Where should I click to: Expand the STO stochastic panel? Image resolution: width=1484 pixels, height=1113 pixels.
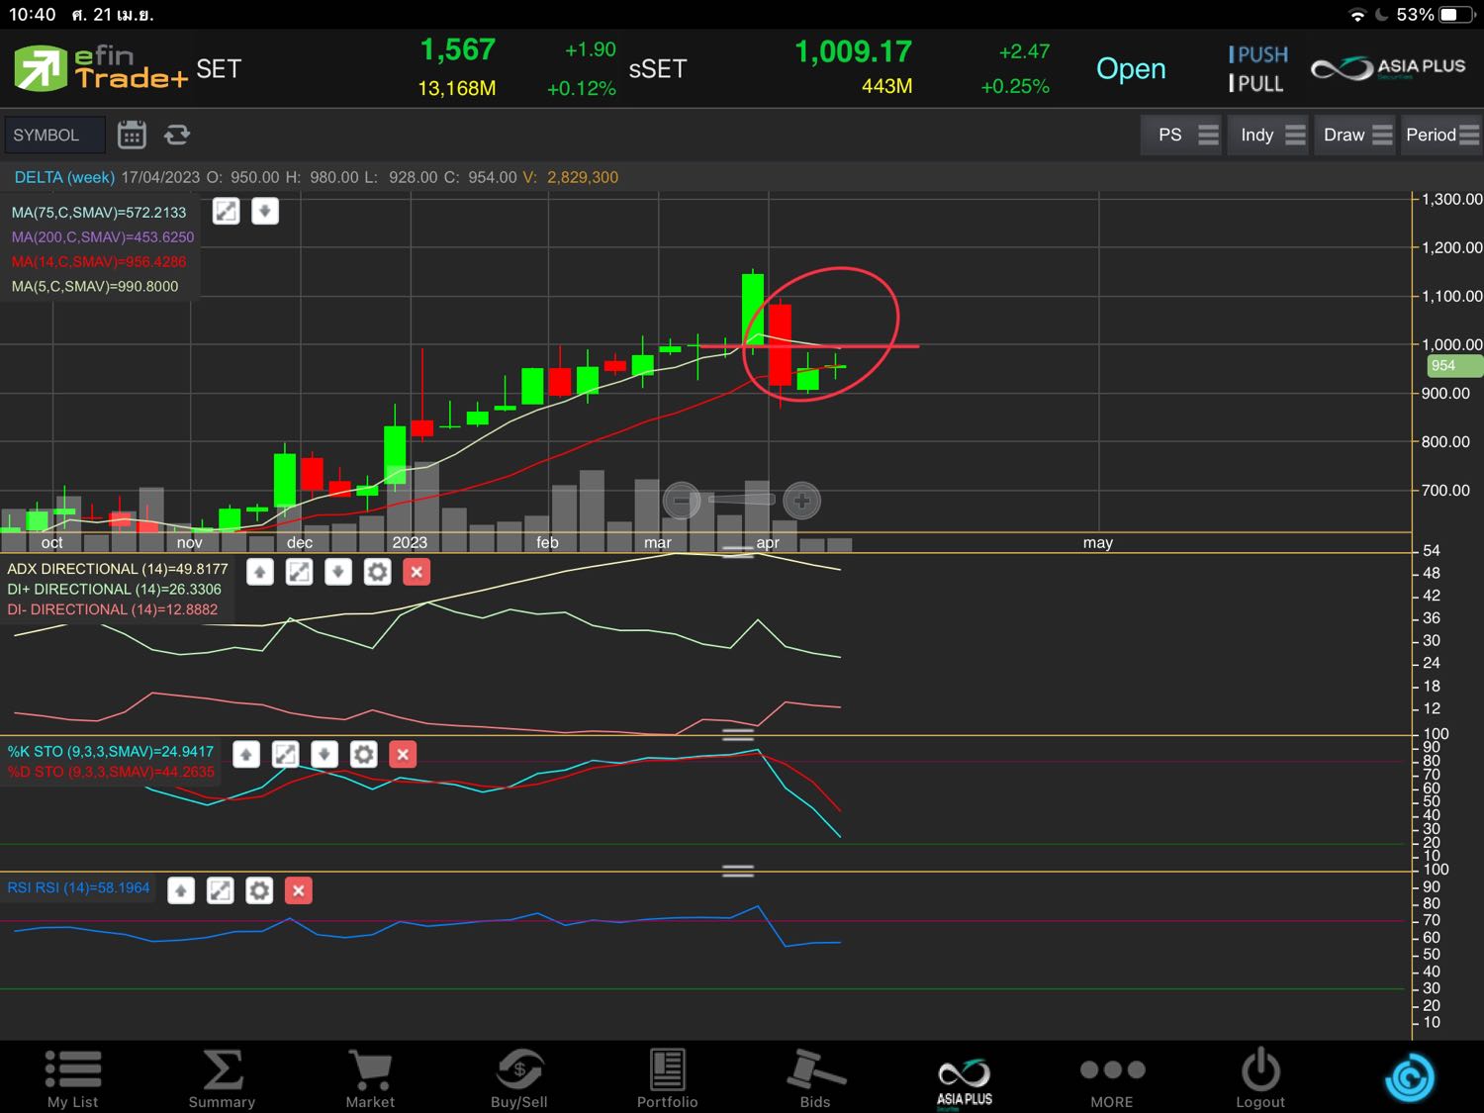click(285, 755)
